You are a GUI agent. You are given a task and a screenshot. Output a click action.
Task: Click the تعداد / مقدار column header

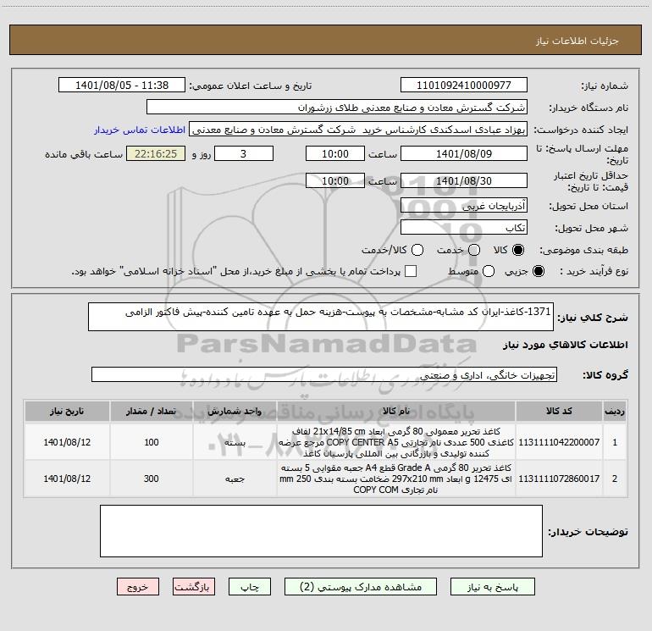[x=152, y=411]
